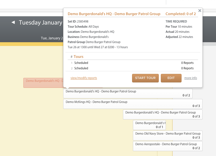Image resolution: width=216 pixels, height=156 pixels.
Task: Click the EDIT button
Action: click(x=171, y=78)
